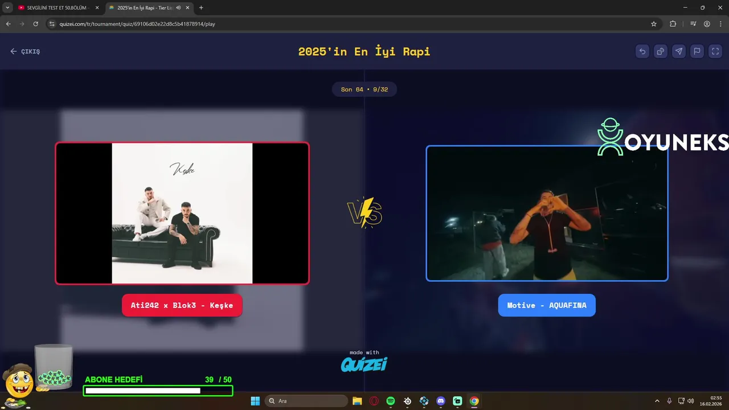
Task: Open the Windows Start menu
Action: (x=255, y=401)
